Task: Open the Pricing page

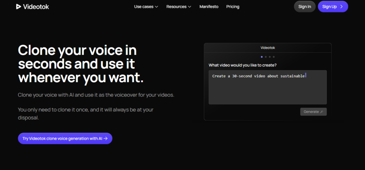Action: 232,7
